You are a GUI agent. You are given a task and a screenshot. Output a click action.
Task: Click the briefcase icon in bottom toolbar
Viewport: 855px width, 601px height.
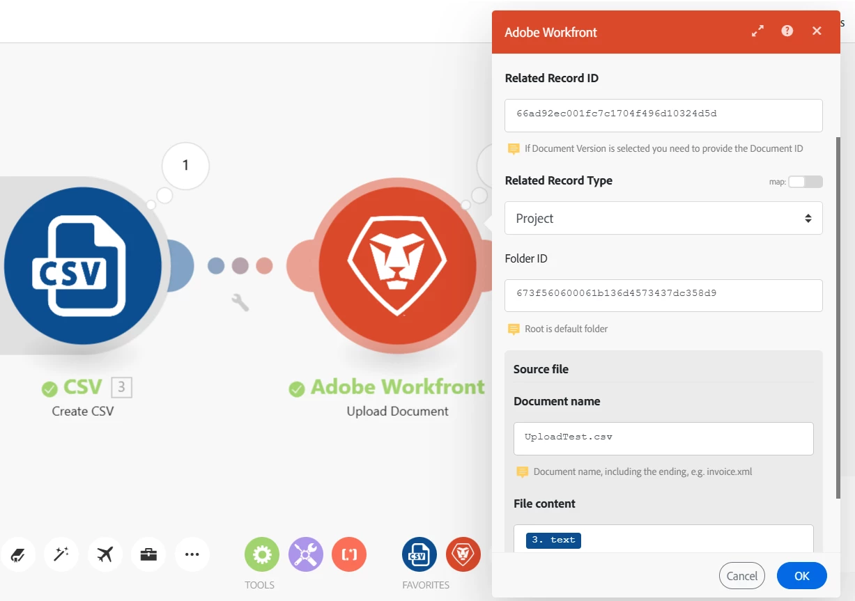click(148, 554)
